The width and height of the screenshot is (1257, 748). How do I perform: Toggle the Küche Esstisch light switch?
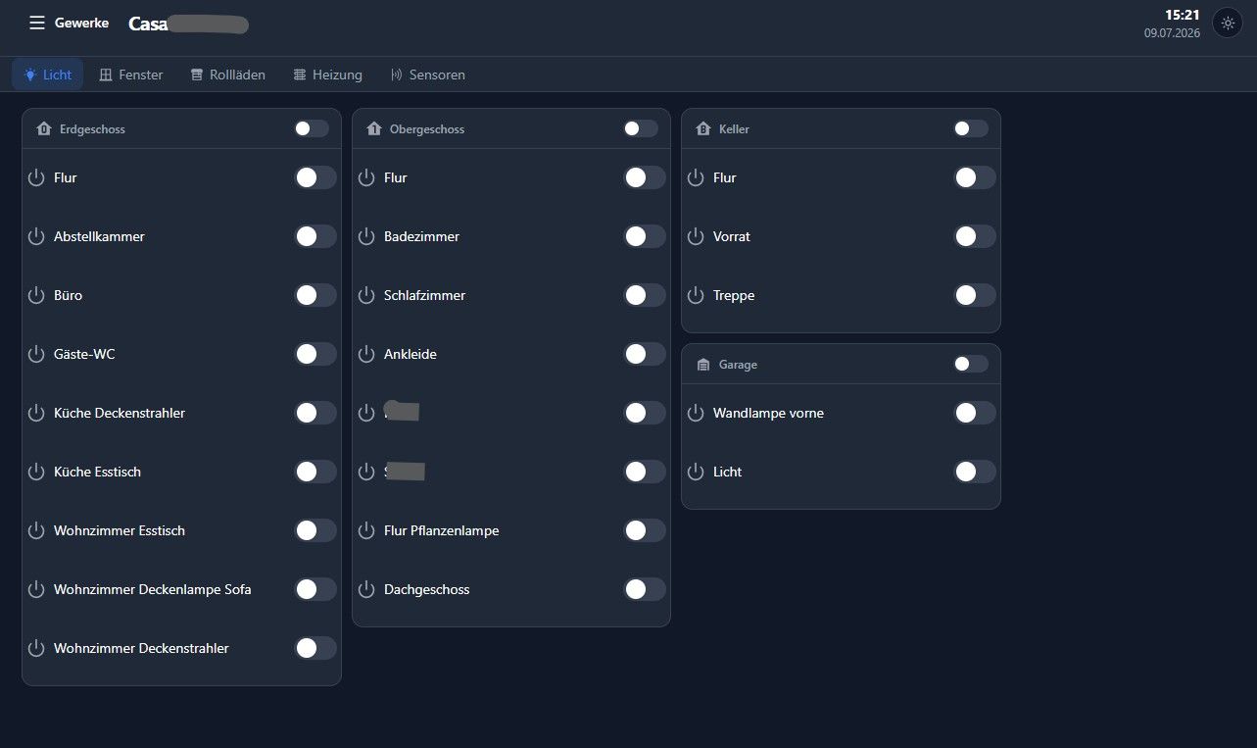click(315, 472)
